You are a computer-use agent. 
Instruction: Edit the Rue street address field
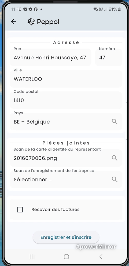tap(50, 57)
